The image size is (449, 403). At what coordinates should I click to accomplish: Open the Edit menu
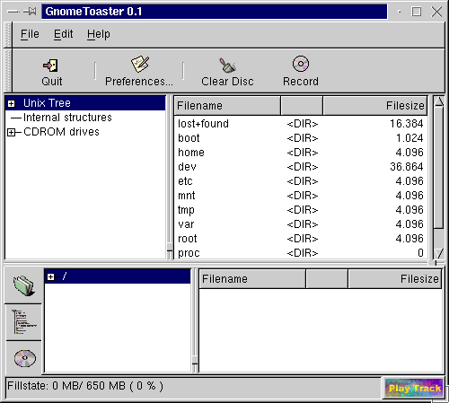(x=63, y=34)
